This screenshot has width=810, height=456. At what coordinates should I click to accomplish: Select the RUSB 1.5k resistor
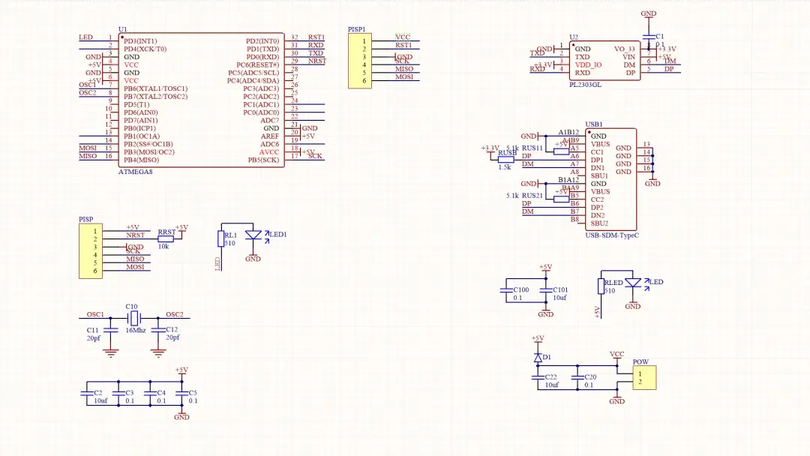point(505,160)
